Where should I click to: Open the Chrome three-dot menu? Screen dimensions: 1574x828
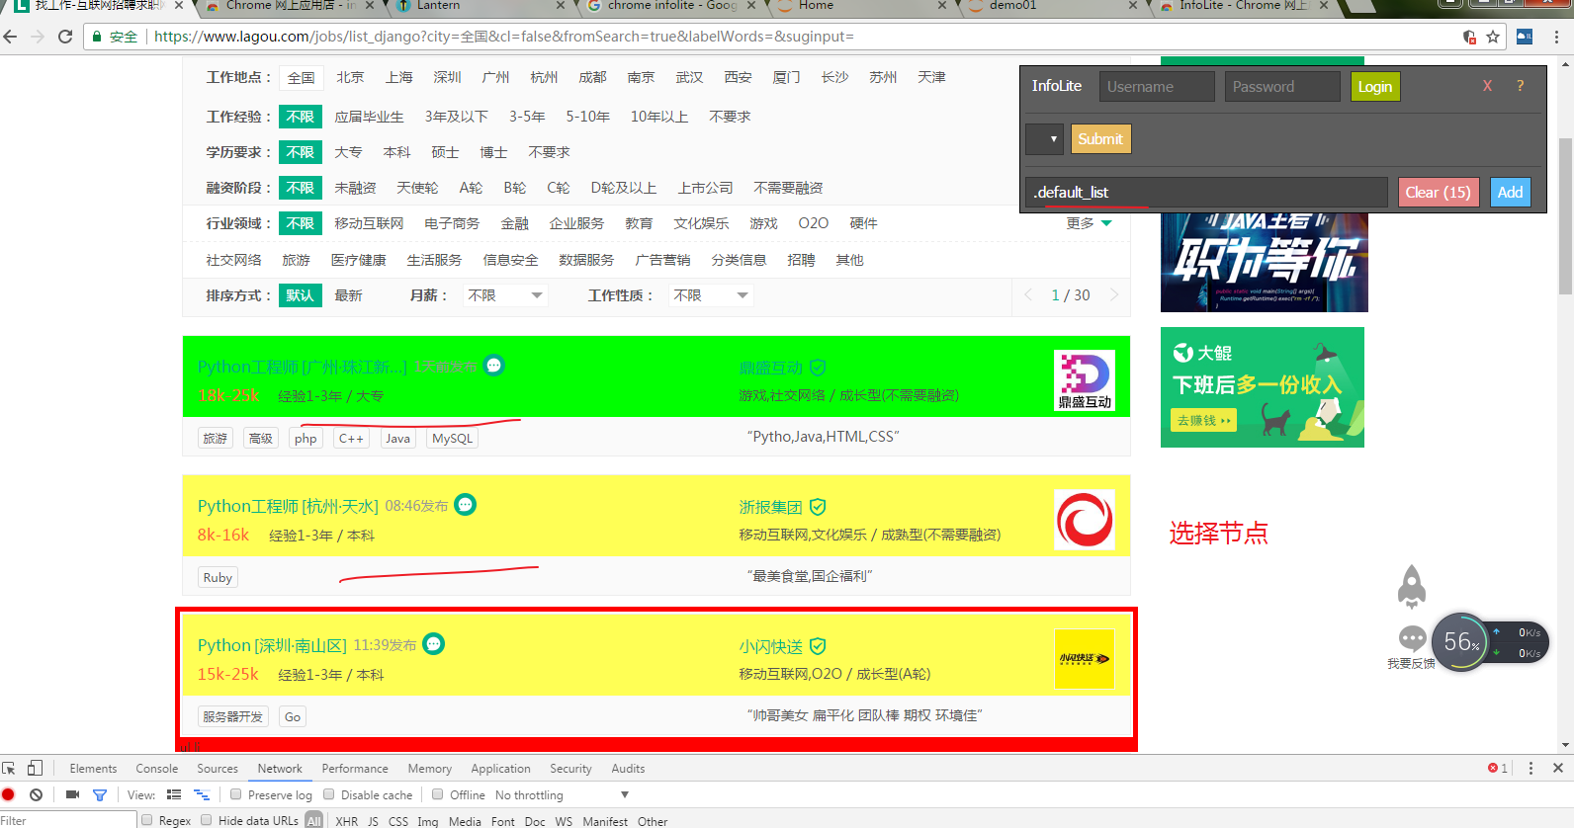coord(1556,37)
